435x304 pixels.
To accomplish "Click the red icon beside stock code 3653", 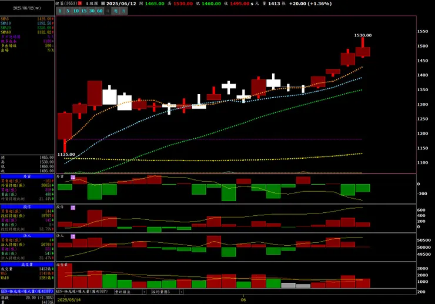I will click(80, 4).
